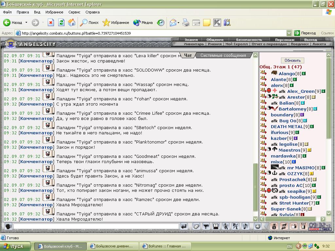335x251 pixels.
Task: Switch the clock to TIMER mode
Action: pyautogui.click(x=326, y=229)
